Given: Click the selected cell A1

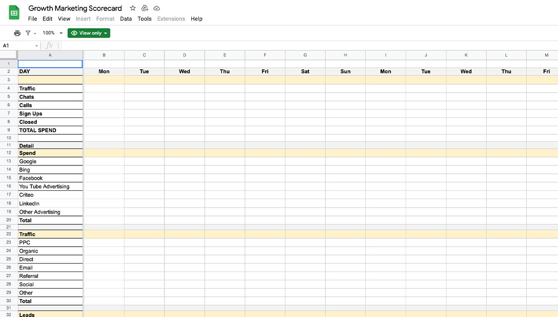Looking at the screenshot, I should [50, 64].
